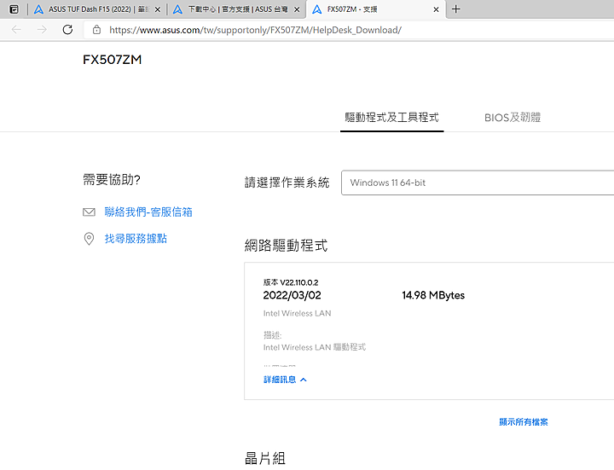View site security lock information
The image size is (614, 470).
coord(96,30)
